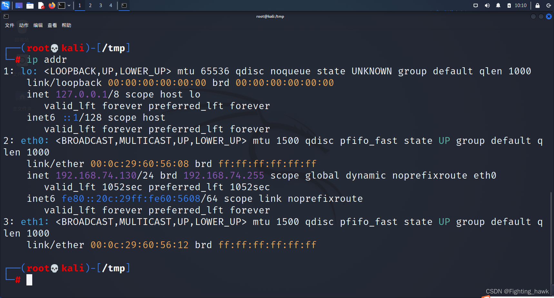Viewport: 554px width, 298px height.
Task: Expand the terminal launcher dropdown arrow
Action: 69,5
